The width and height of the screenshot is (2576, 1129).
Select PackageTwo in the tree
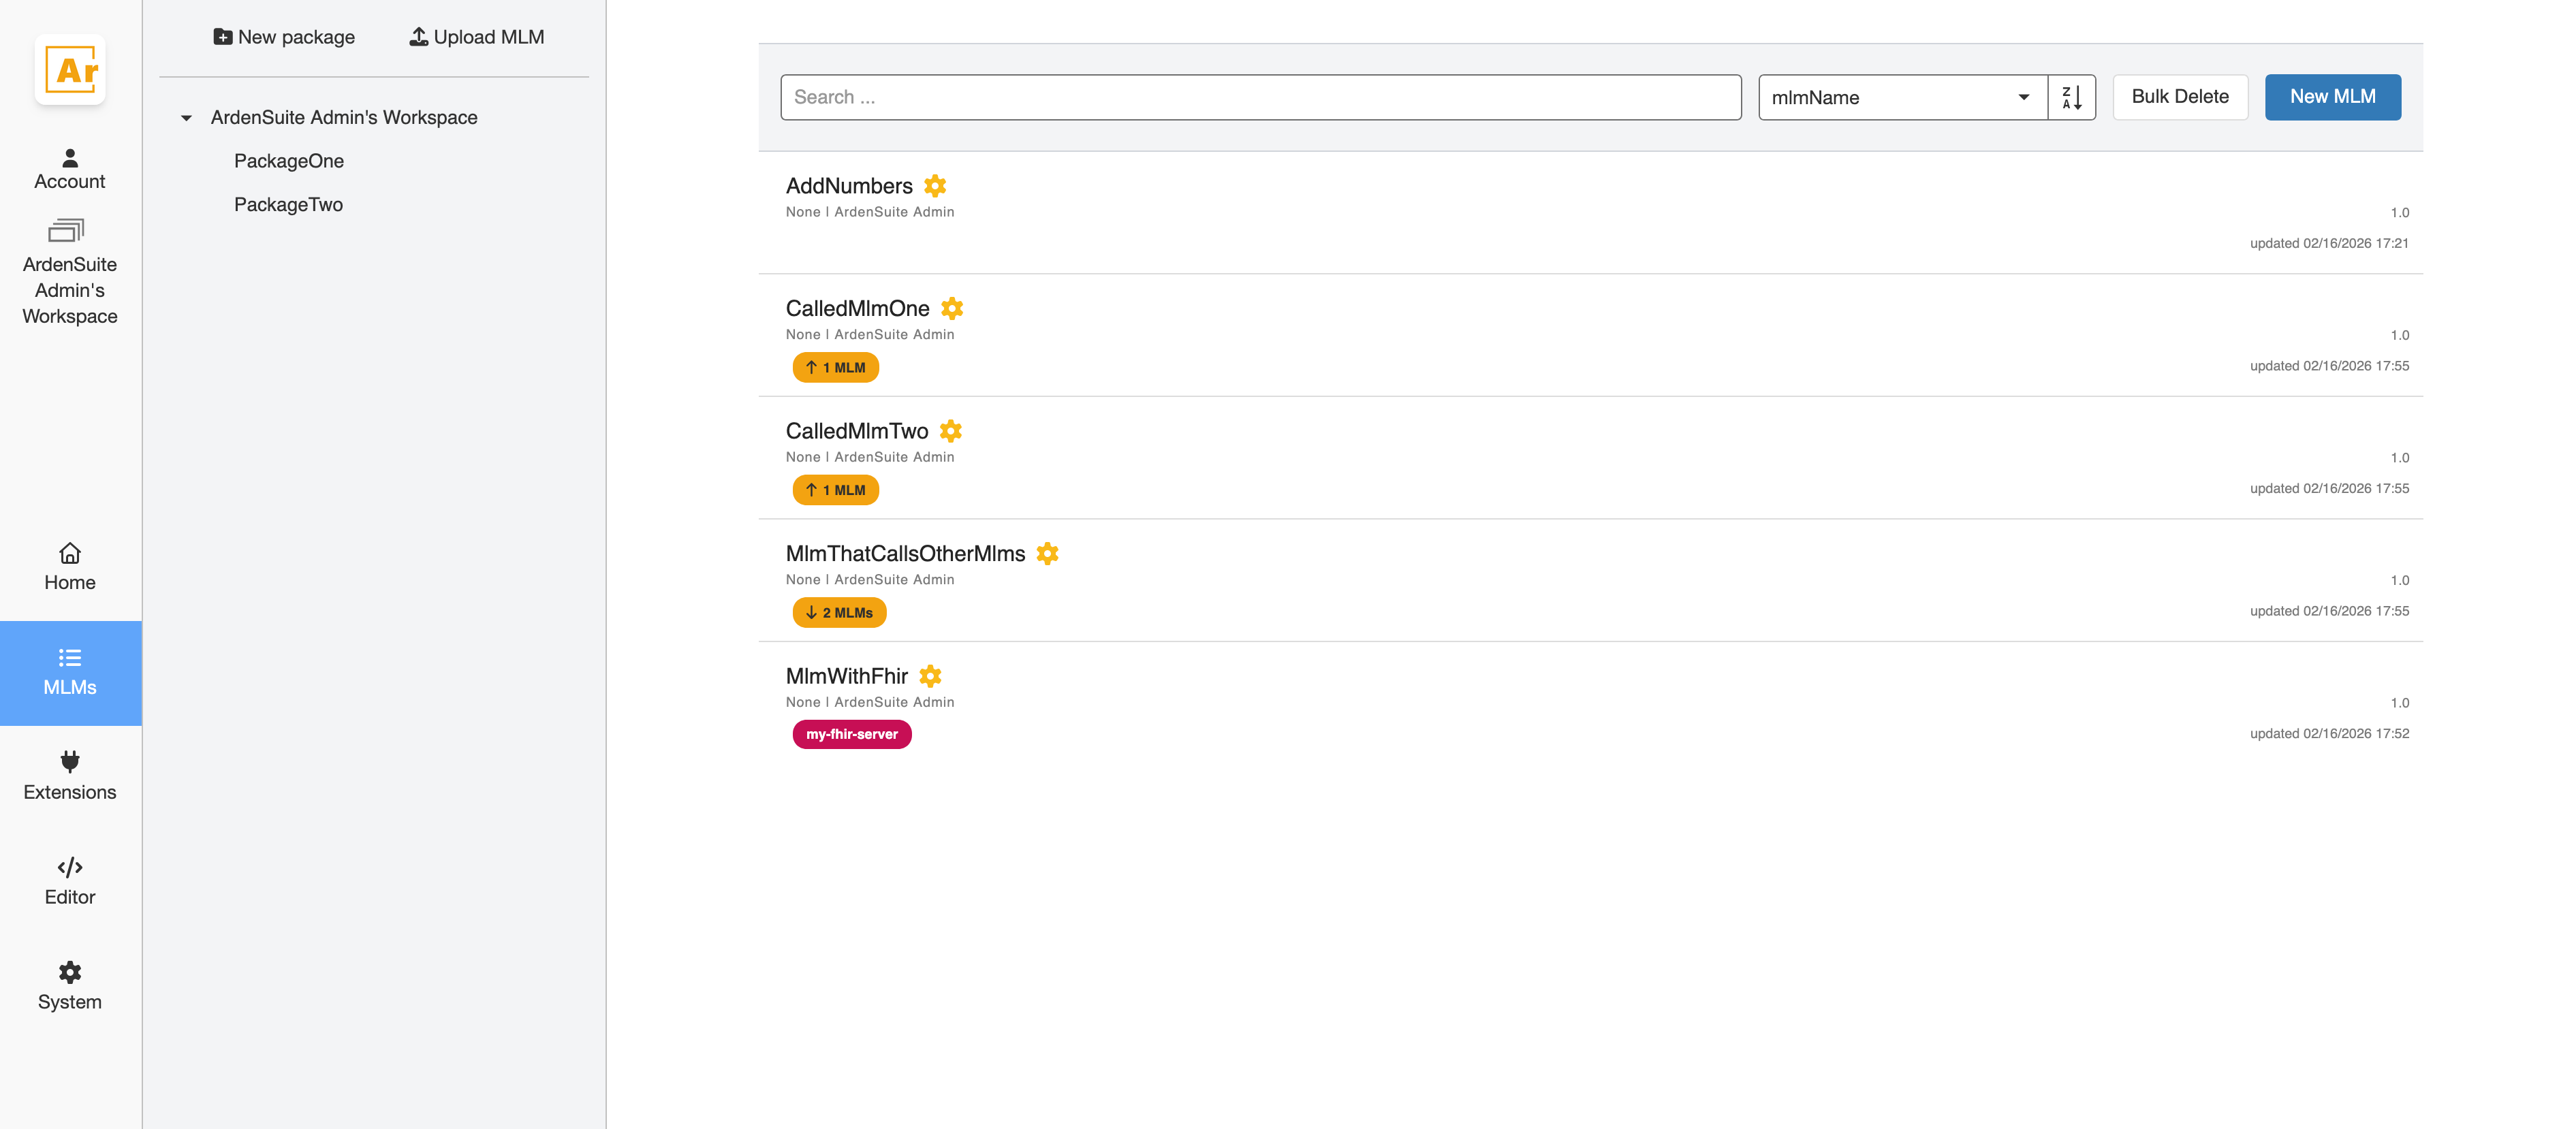pos(288,205)
